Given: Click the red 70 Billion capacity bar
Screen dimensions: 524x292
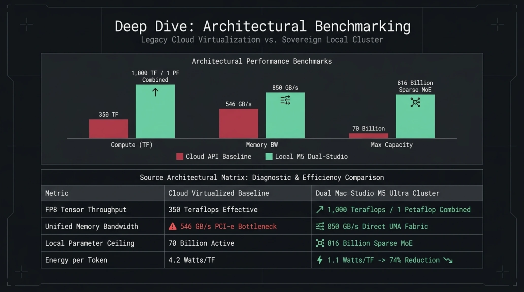Looking at the screenshot, I should point(369,136).
